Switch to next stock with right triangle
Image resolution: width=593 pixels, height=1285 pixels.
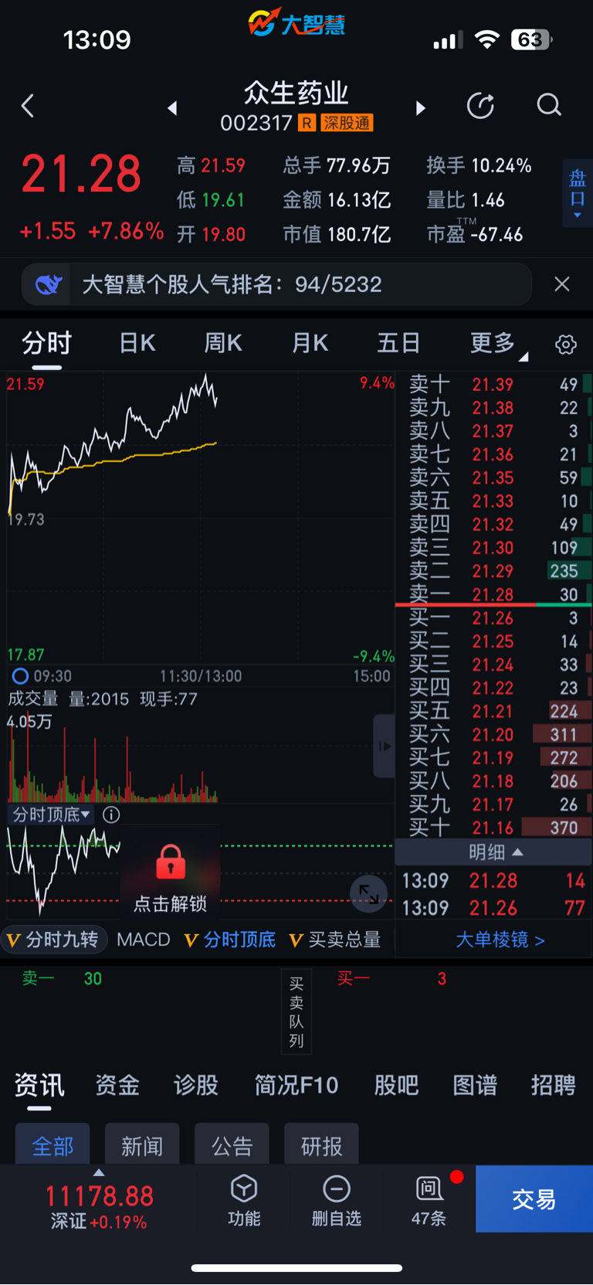(x=420, y=108)
